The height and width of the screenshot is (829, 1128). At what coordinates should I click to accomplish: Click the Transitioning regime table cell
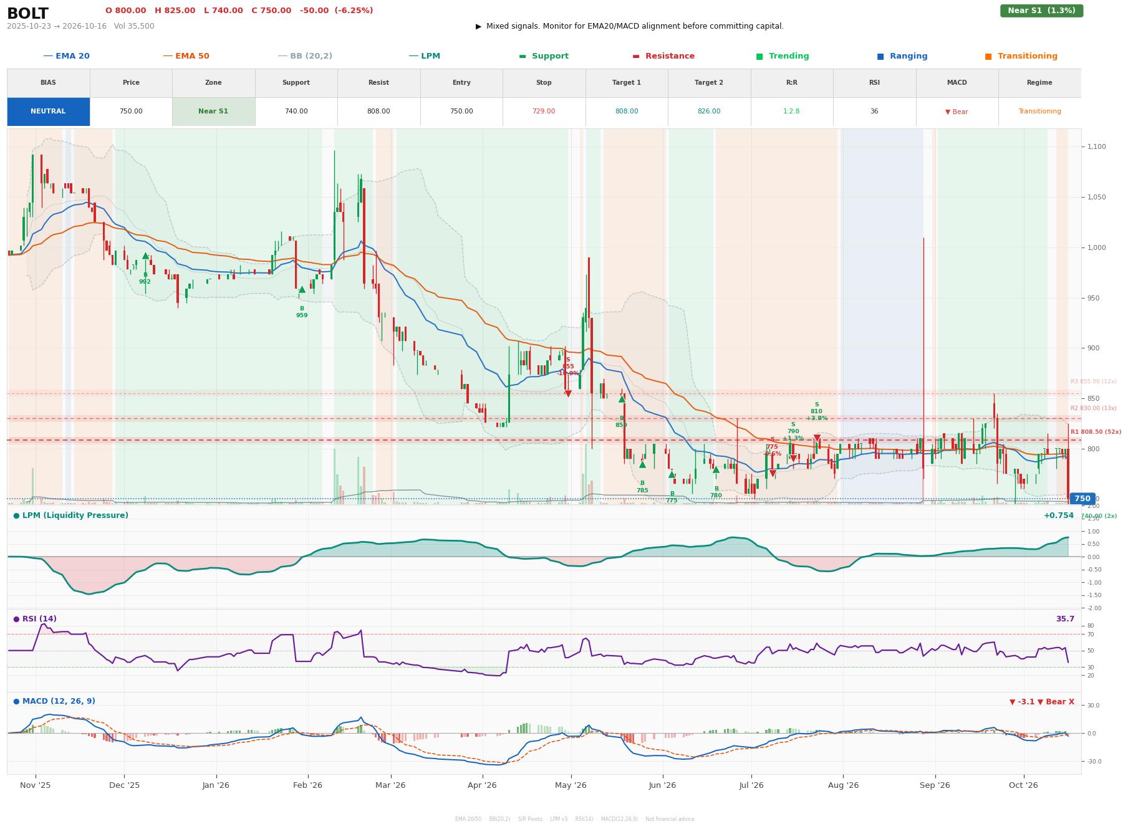point(1039,112)
